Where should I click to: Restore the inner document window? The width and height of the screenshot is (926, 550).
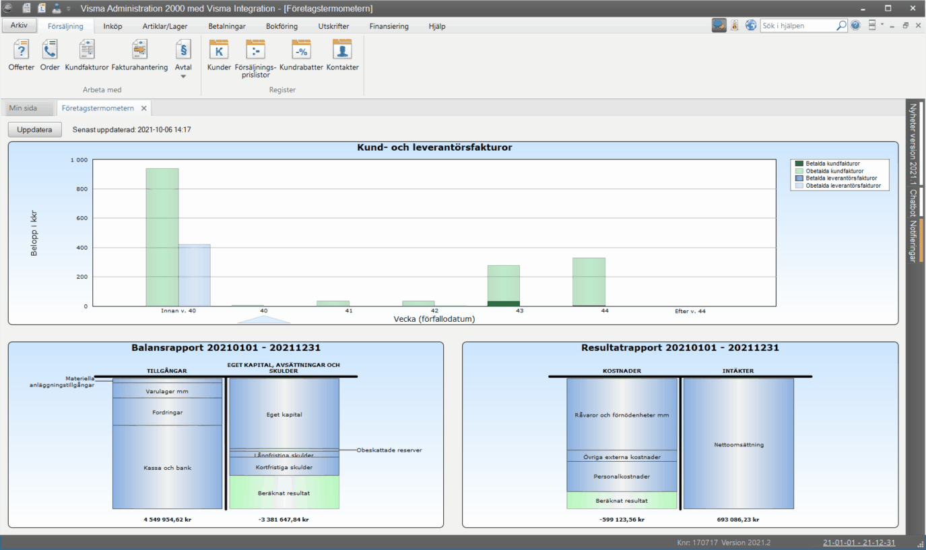pos(905,26)
